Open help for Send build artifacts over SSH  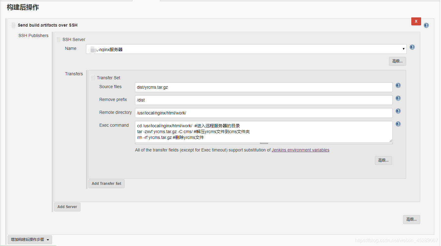[426, 25]
